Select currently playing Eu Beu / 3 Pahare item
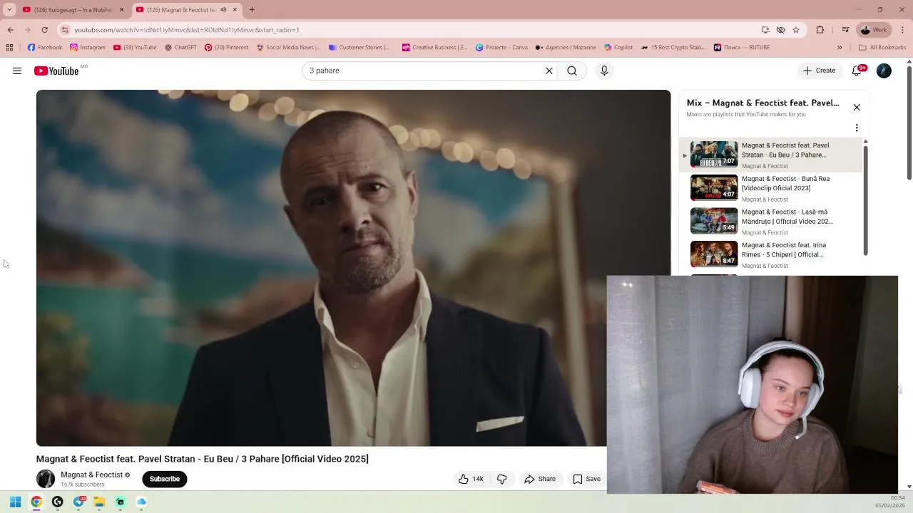The image size is (913, 513). (772, 155)
